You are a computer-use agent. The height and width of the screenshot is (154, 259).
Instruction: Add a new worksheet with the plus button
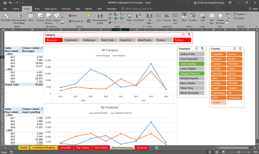[156, 148]
